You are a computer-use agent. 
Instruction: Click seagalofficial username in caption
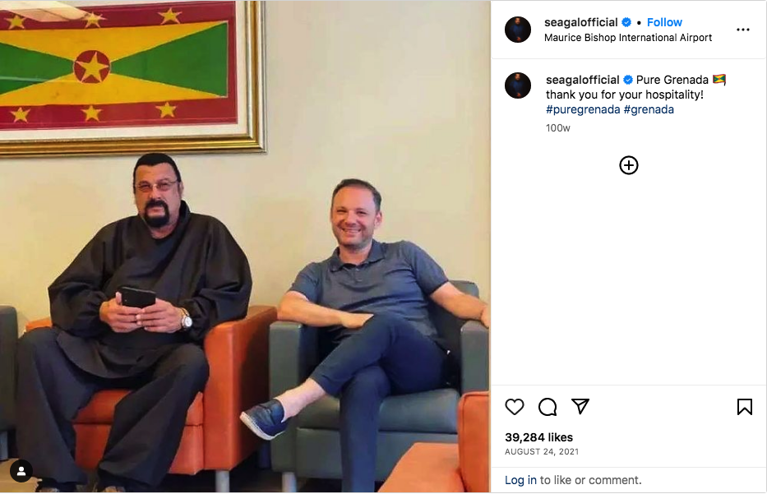tap(583, 81)
